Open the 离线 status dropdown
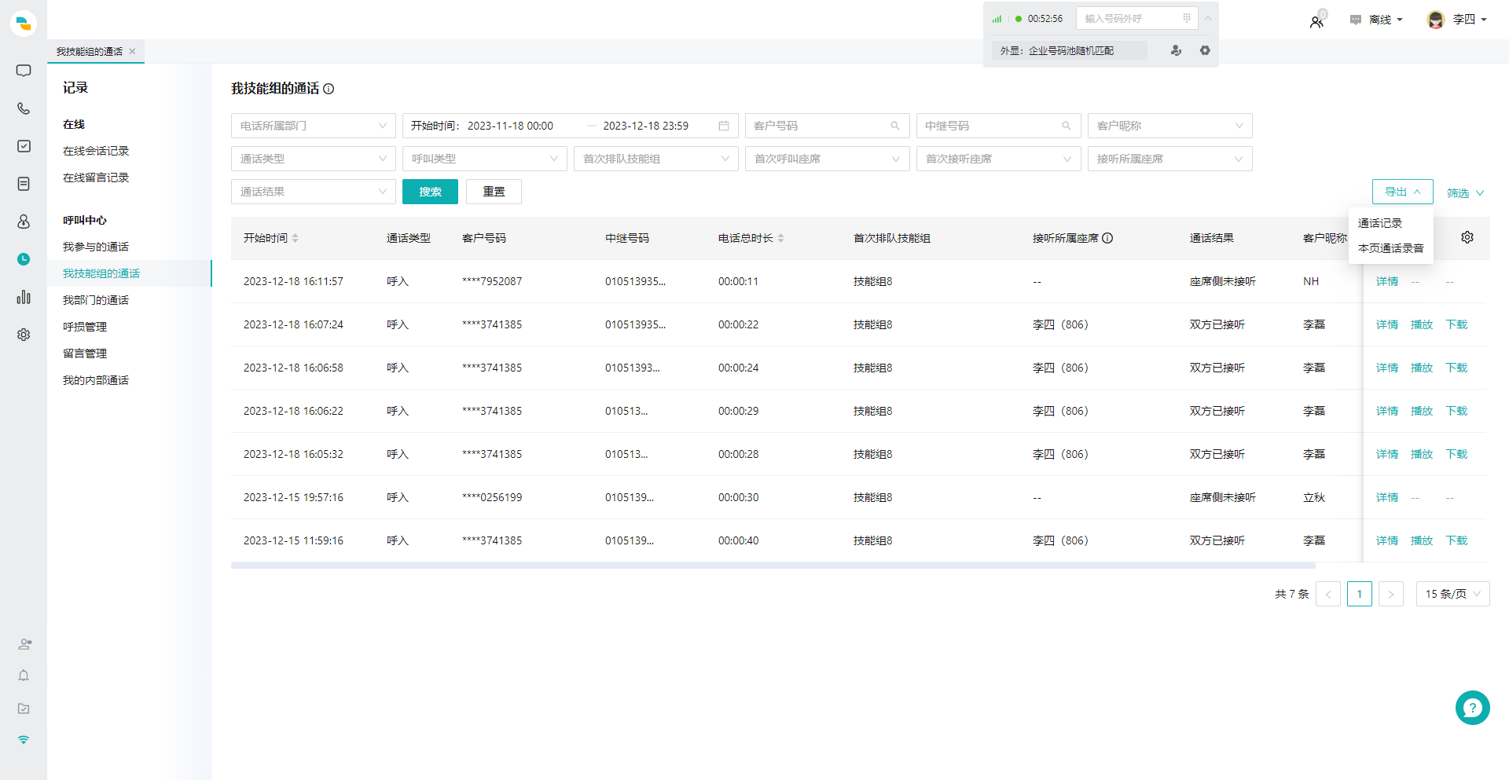Viewport: 1509px width, 780px height. (x=1376, y=20)
